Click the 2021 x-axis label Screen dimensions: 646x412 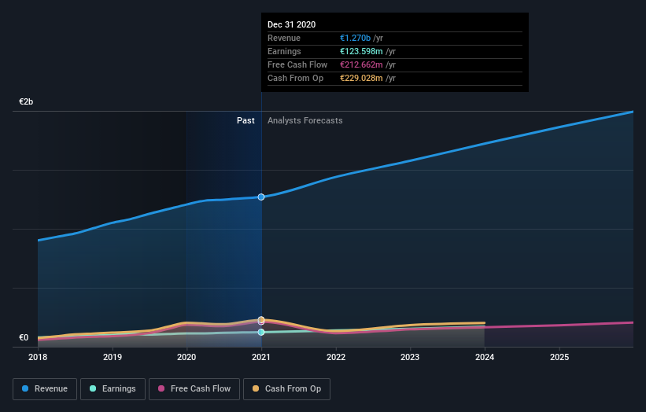click(261, 357)
